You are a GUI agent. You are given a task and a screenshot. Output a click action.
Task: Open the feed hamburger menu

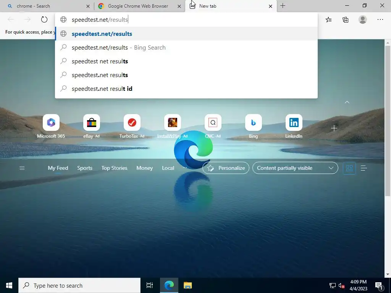point(22,168)
